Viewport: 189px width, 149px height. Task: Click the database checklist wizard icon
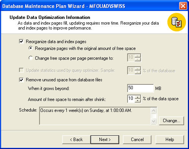pyautogui.click(x=176, y=22)
